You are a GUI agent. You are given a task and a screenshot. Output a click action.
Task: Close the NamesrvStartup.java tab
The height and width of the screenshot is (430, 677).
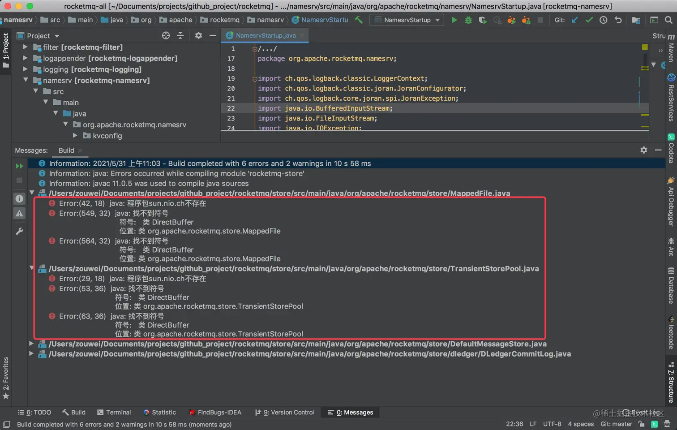point(302,35)
